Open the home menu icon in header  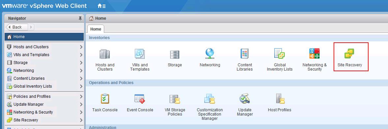pyautogui.click(x=102, y=6)
